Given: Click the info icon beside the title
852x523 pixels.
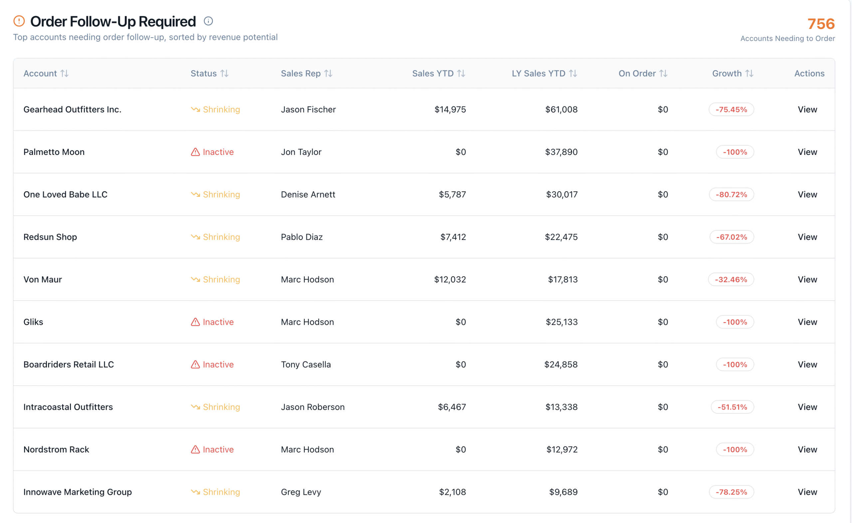Looking at the screenshot, I should coord(208,21).
